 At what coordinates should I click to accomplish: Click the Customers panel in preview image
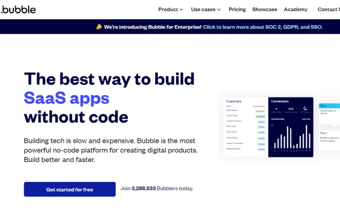pyautogui.click(x=246, y=127)
